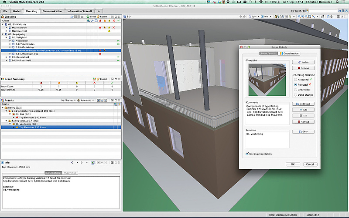Select the Accepted checking decision

pyautogui.click(x=295, y=80)
